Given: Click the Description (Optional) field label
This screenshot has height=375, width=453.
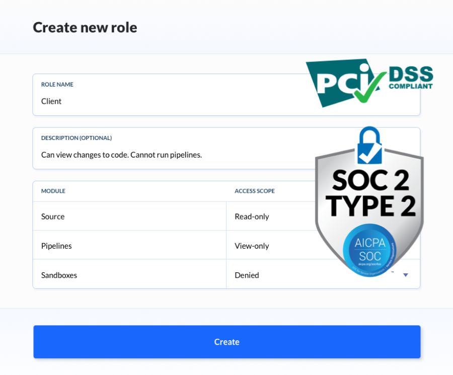Looking at the screenshot, I should 77,138.
